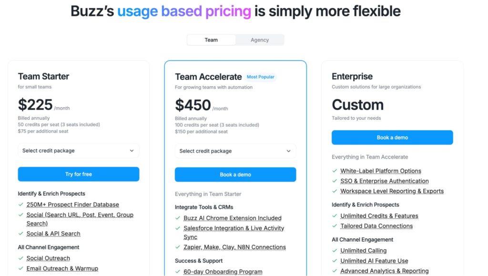
Task: Click Team Accelerate Book a demo button
Action: pyautogui.click(x=235, y=174)
